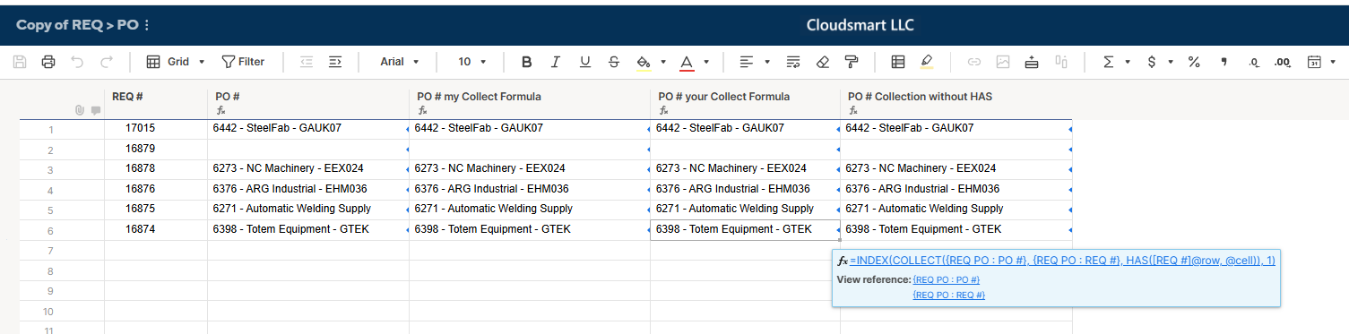Apply red text color
The width and height of the screenshot is (1349, 334).
tap(687, 62)
